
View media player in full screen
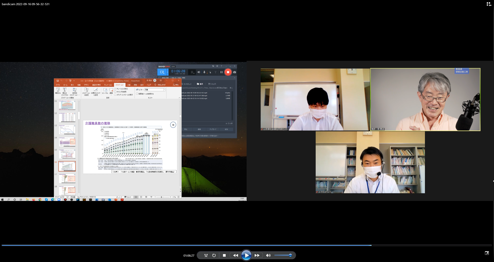click(x=487, y=253)
